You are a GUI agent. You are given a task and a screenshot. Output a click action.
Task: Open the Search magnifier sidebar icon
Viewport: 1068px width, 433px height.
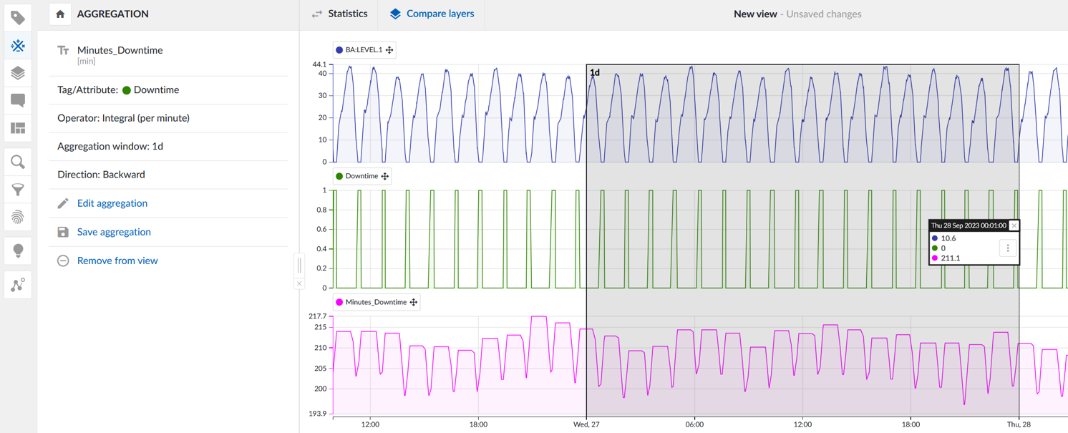pyautogui.click(x=18, y=162)
